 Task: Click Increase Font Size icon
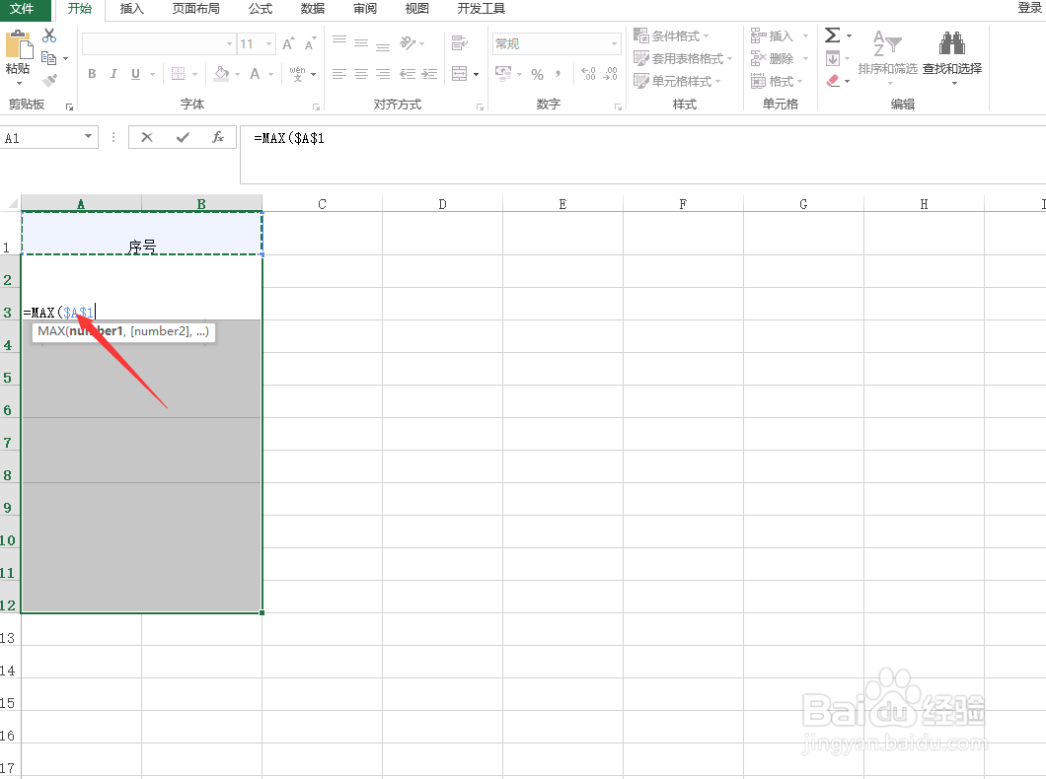point(288,44)
